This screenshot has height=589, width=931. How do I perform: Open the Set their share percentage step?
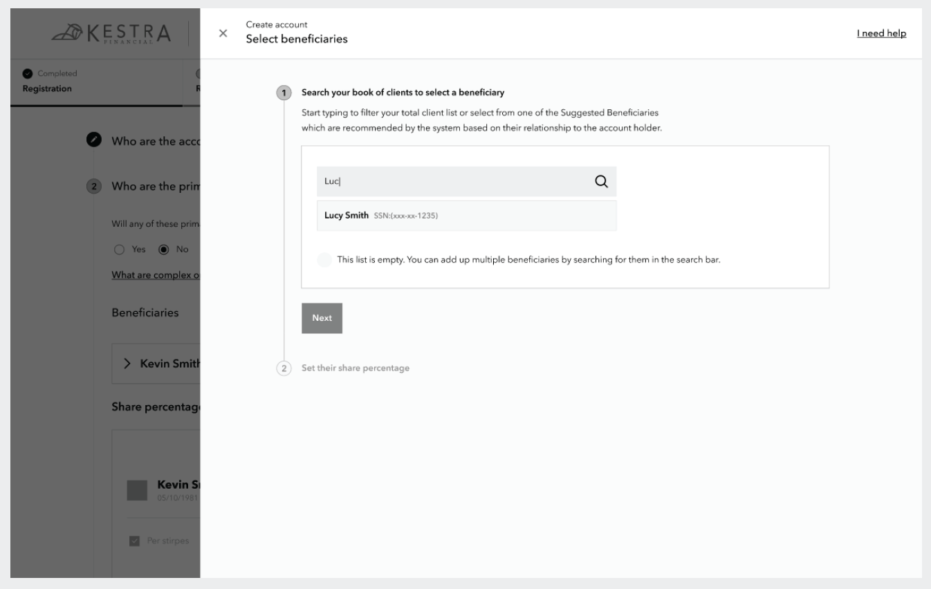click(356, 368)
